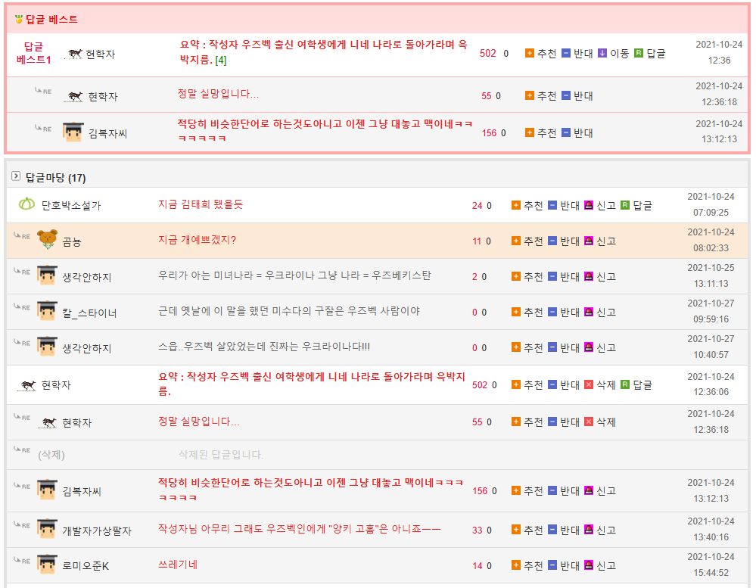The height and width of the screenshot is (588, 756).
Task: Click the red 삭제 icon on 정말 실망입니다 reply in 답글마당
Action: [x=589, y=422]
